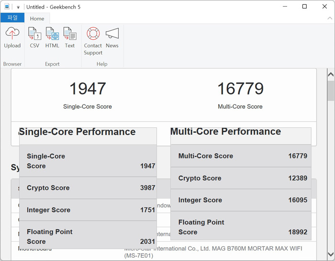Select the single-core Floating Point Score 2031

(x=88, y=235)
